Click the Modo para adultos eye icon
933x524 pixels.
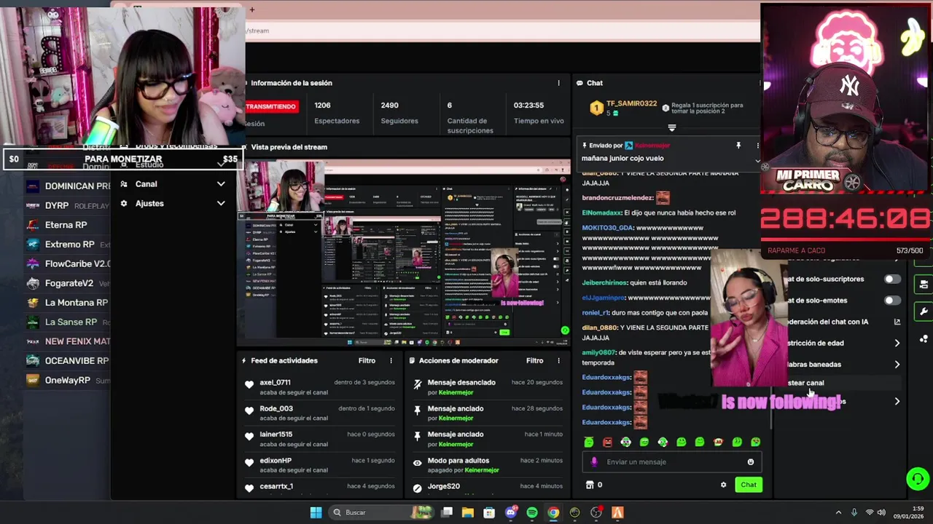pyautogui.click(x=417, y=463)
